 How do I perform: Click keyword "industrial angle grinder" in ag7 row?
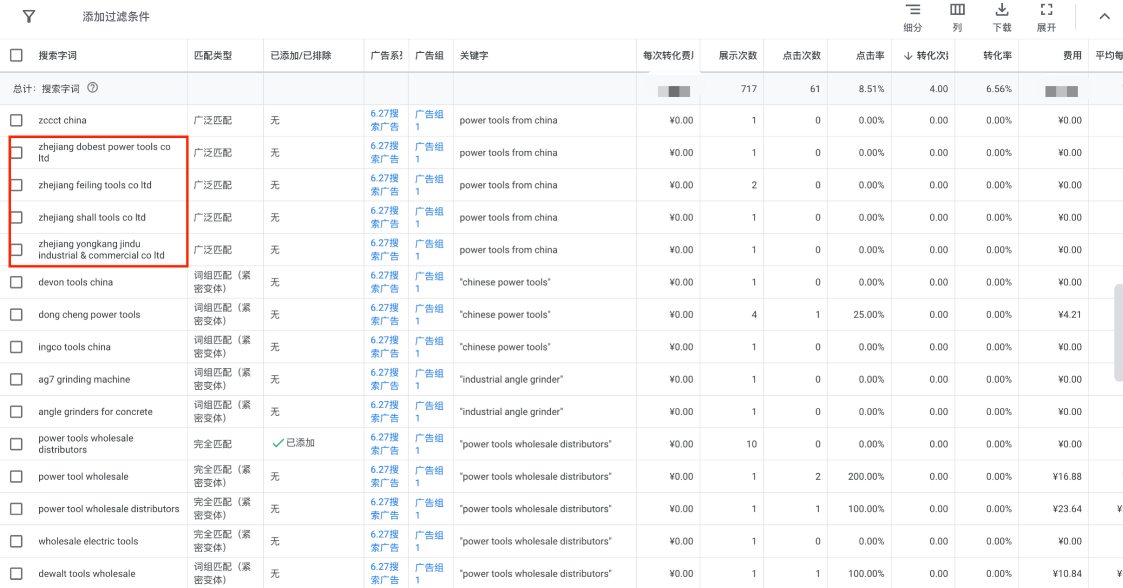[x=511, y=380]
